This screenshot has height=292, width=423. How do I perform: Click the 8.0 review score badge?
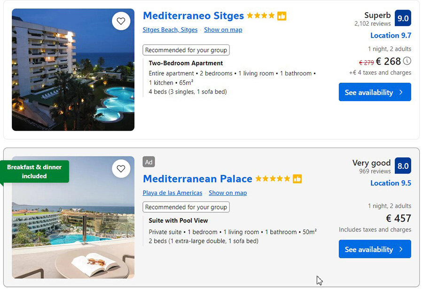(403, 166)
